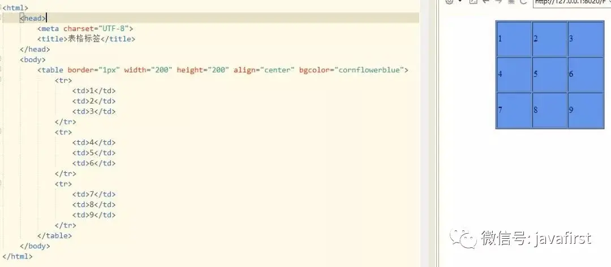This screenshot has height=267, width=611.
Task: Select table cell number 1
Action: [514, 39]
